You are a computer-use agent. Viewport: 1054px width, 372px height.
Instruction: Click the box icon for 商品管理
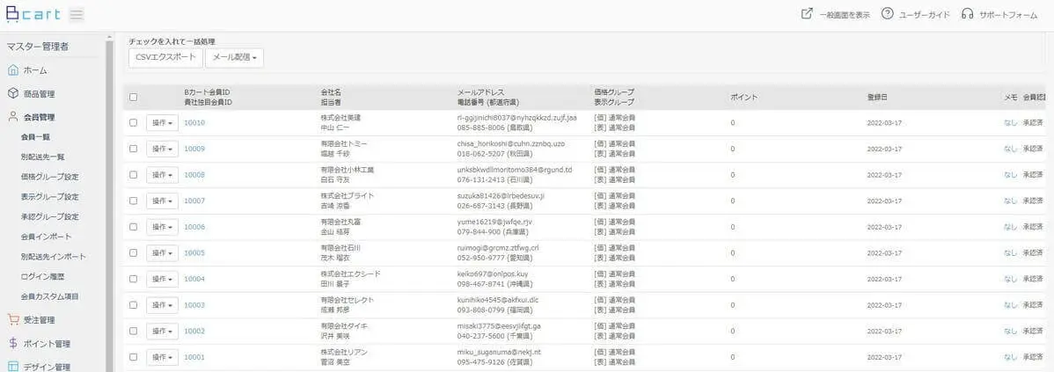coord(13,93)
